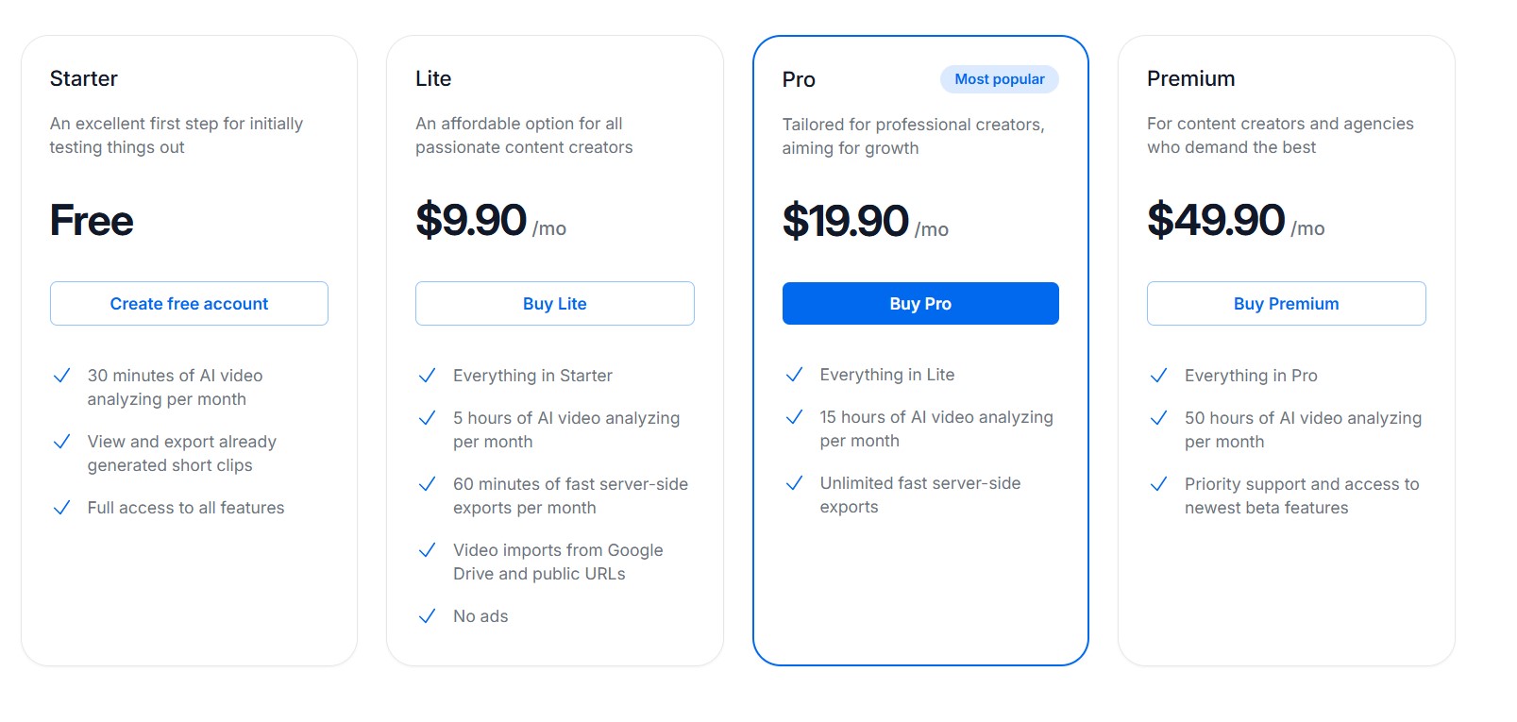The width and height of the screenshot is (1517, 722).
Task: Click checkmark beside Unlimited fast server-side exports
Action: point(795,483)
